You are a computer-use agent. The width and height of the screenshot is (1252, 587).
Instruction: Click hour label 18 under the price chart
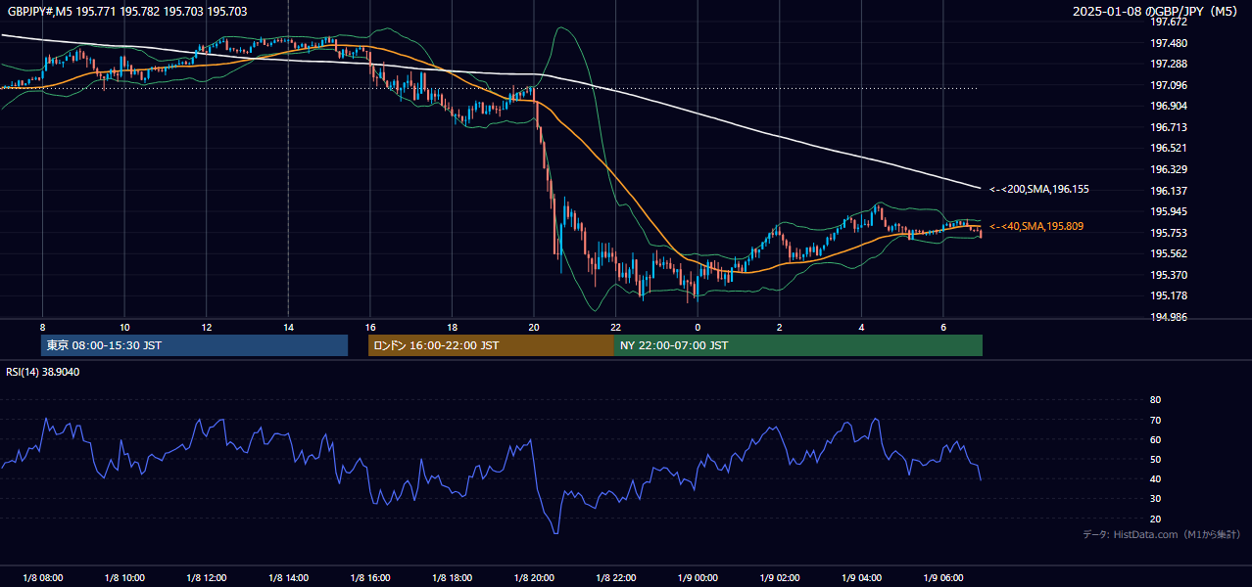click(452, 327)
